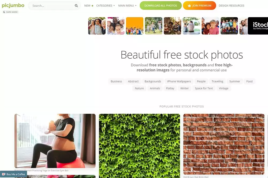Click the Buy Me a Coffee heart icon

[x=3, y=174]
